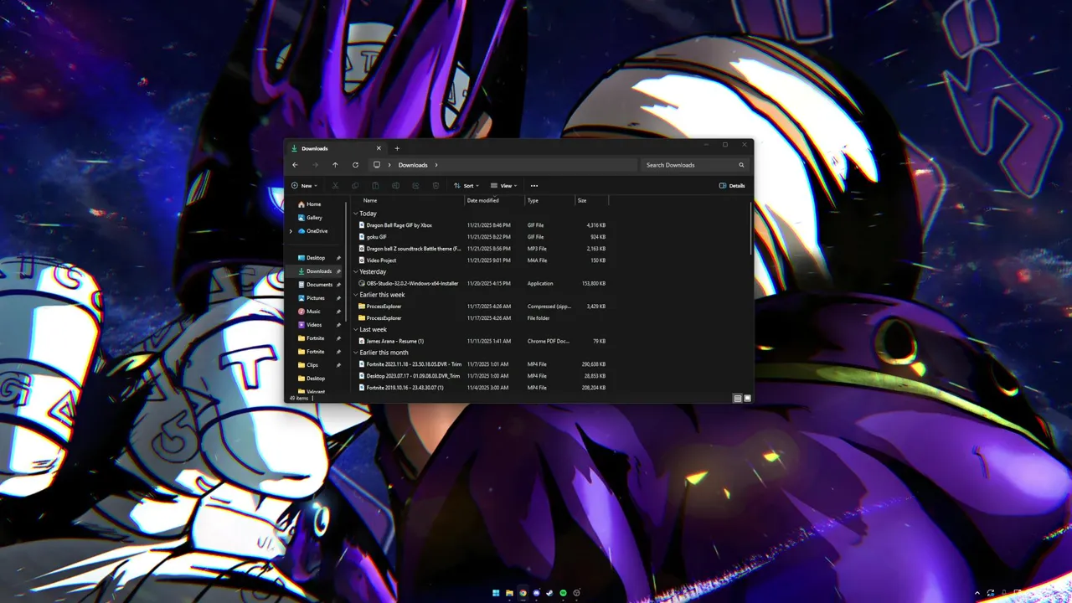Select the James Arana - Resume (1) file
The image size is (1072, 603).
coord(482,341)
